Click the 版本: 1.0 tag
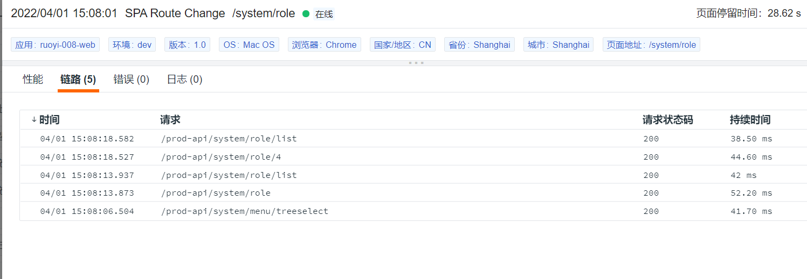The height and width of the screenshot is (279, 807). pyautogui.click(x=188, y=45)
